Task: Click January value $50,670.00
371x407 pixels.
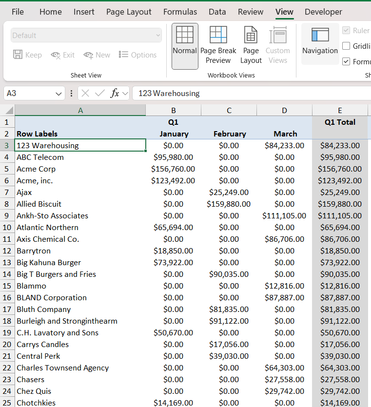Action: click(x=174, y=332)
